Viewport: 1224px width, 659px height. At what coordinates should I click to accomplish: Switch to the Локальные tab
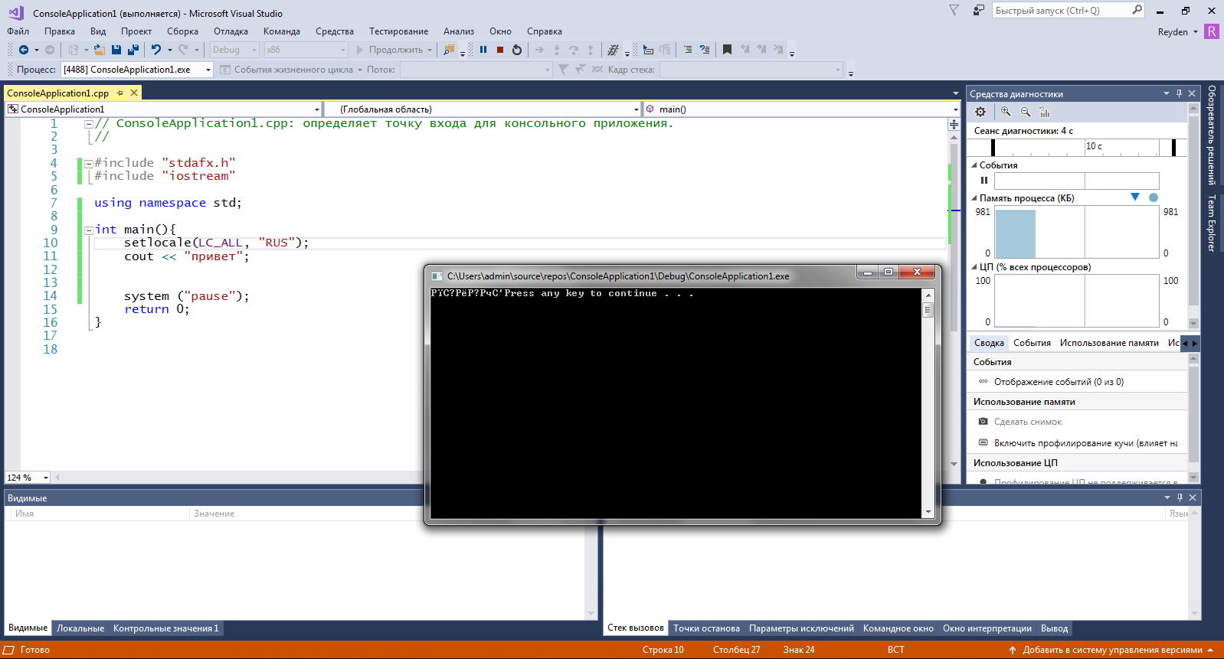80,628
